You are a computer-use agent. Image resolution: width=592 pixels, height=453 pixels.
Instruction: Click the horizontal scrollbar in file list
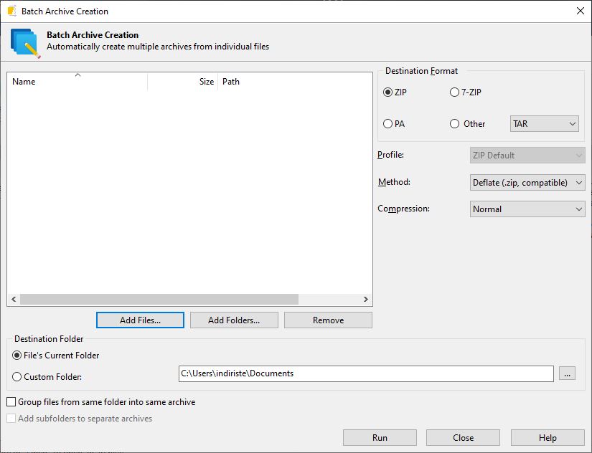158,300
